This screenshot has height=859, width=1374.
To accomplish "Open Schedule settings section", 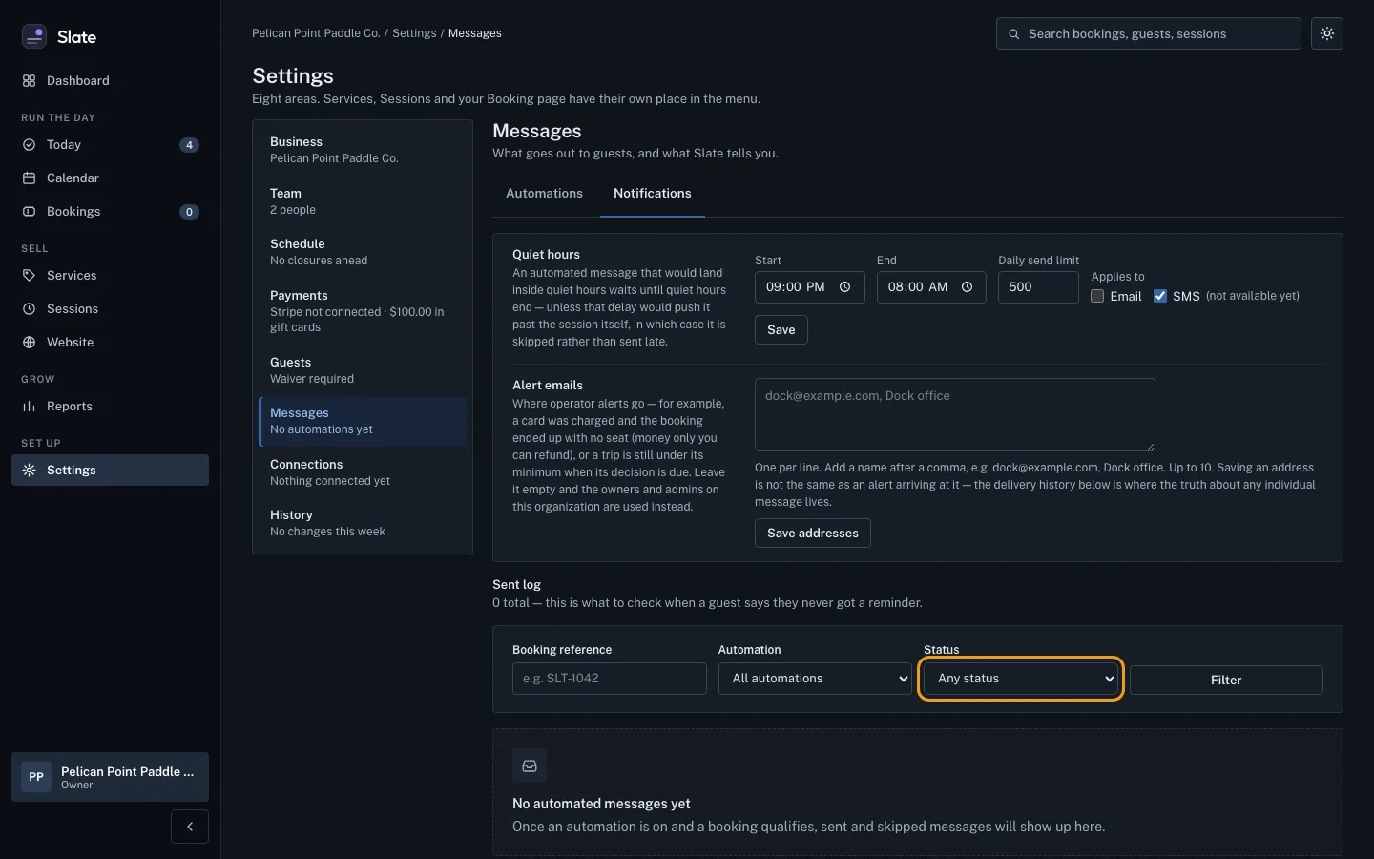I will [x=363, y=252].
